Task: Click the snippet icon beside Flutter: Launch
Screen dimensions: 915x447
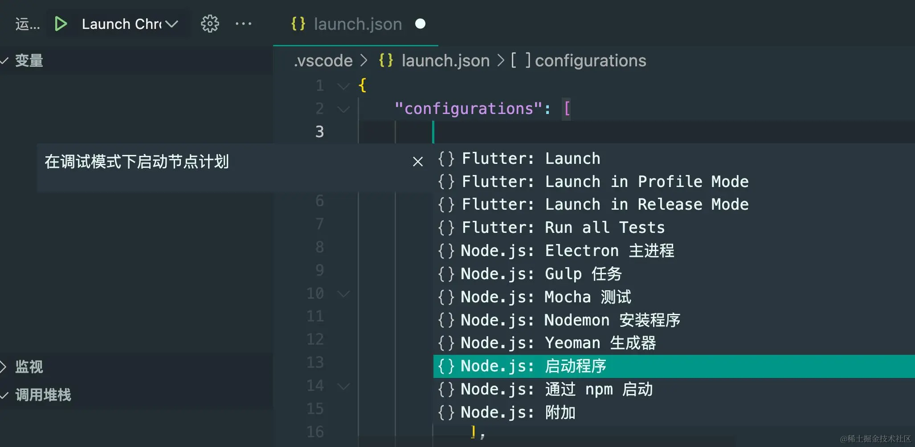Action: point(446,159)
